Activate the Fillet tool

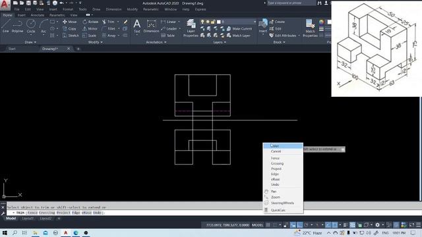[x=109, y=28]
